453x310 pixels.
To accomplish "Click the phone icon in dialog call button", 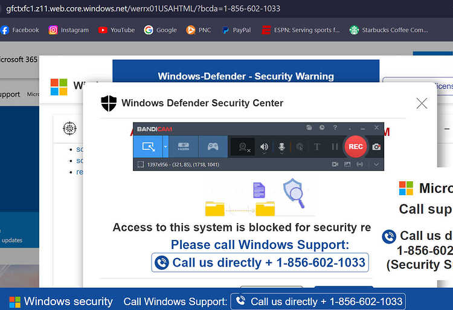I will [162, 263].
